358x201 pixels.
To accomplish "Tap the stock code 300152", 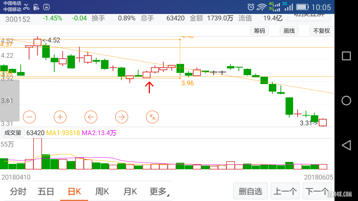I will pyautogui.click(x=18, y=19).
